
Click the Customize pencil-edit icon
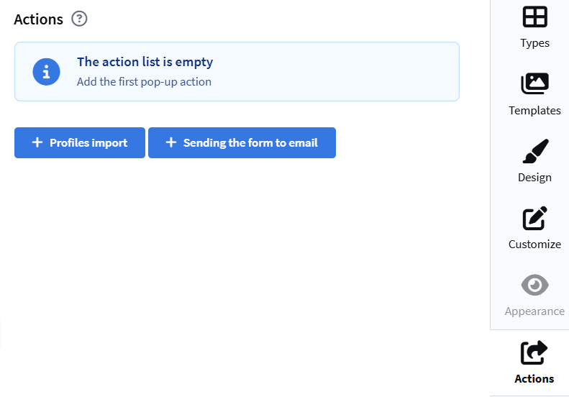(534, 218)
